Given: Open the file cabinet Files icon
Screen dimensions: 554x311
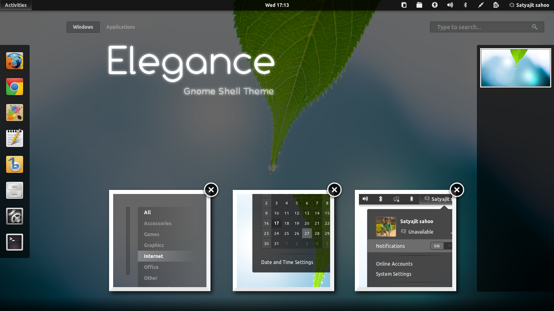Looking at the screenshot, I should pyautogui.click(x=15, y=190).
